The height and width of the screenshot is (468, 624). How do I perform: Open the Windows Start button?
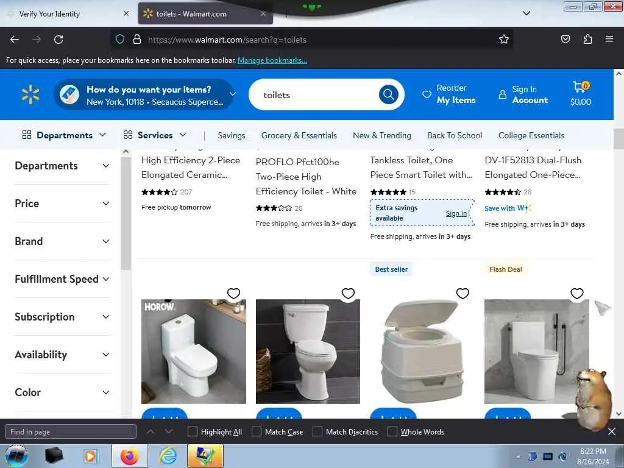(16, 456)
